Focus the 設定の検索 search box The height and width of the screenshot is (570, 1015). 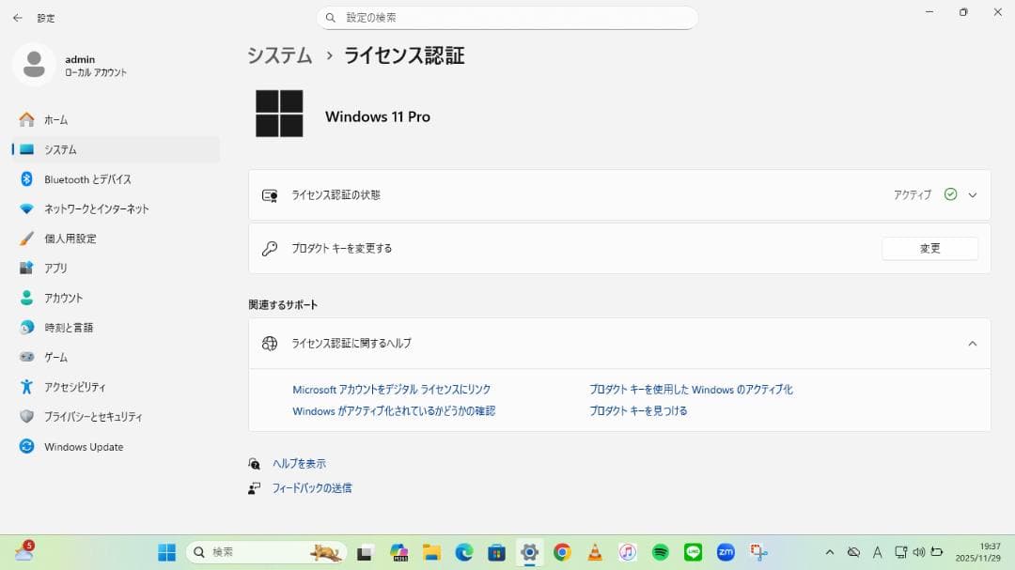507,18
